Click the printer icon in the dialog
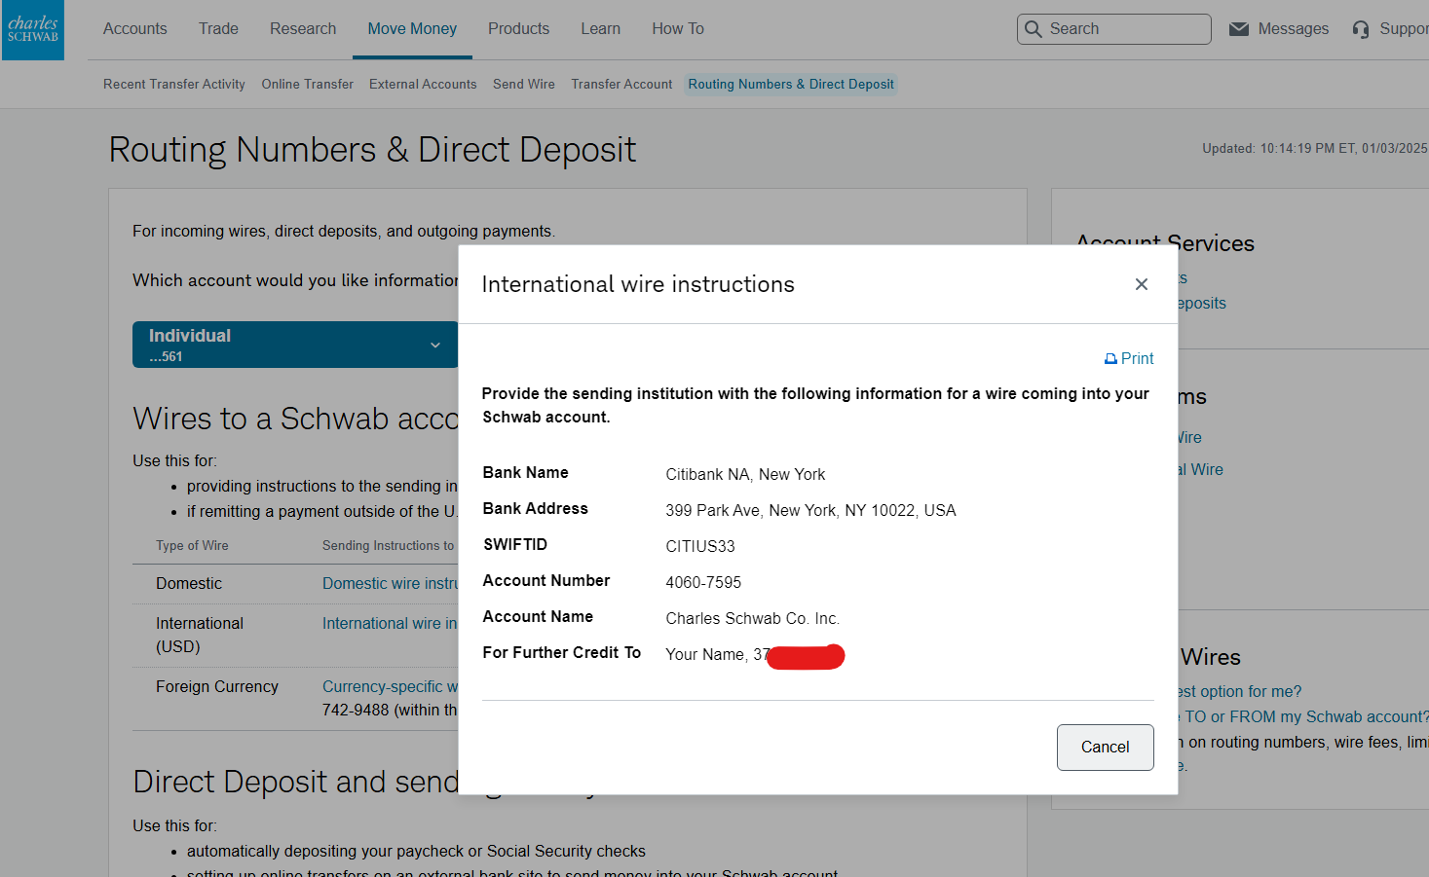Viewport: 1429px width, 877px height. point(1110,359)
